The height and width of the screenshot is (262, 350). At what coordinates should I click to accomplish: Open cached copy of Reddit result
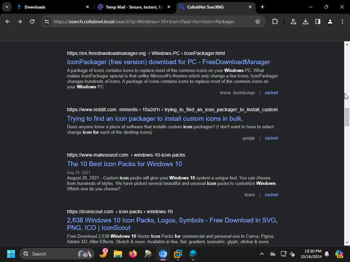271,138
